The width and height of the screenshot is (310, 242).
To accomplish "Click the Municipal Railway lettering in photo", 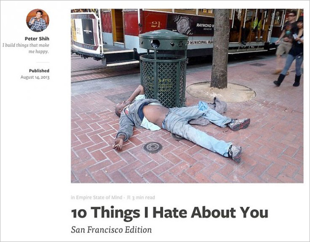I will [x=201, y=42].
